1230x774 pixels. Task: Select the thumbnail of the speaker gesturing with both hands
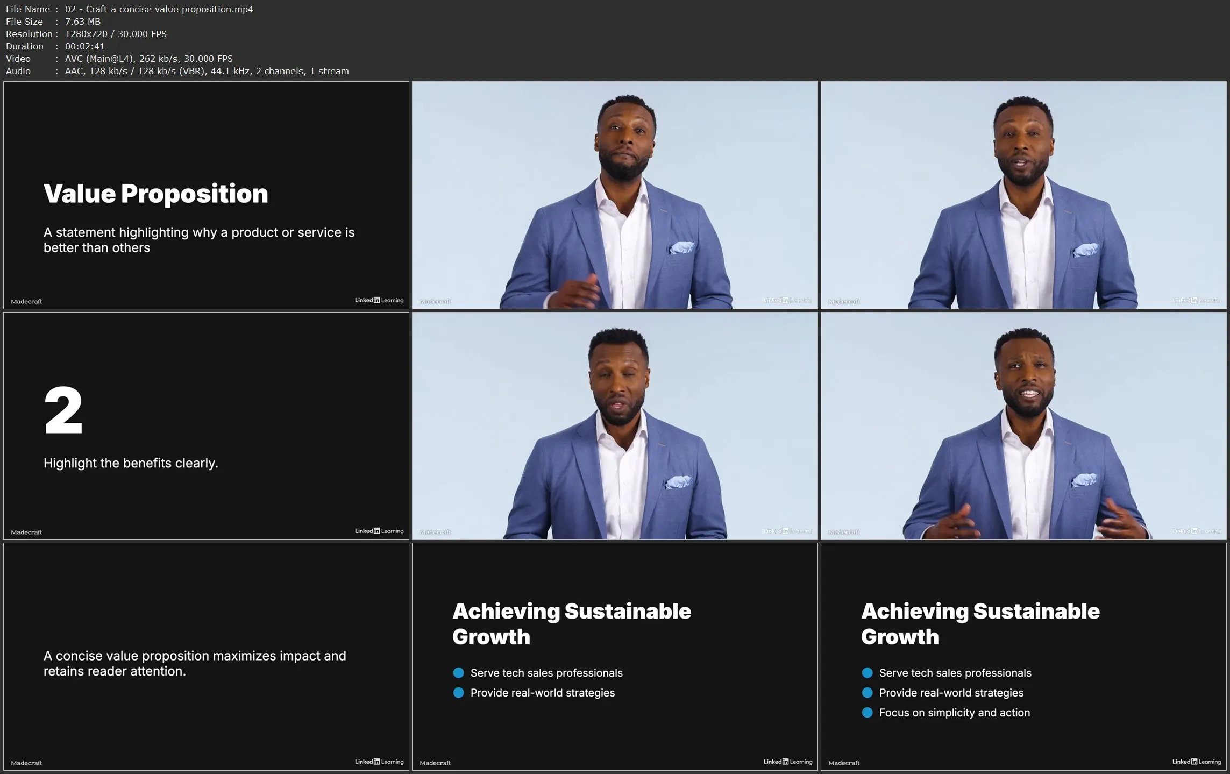1023,426
